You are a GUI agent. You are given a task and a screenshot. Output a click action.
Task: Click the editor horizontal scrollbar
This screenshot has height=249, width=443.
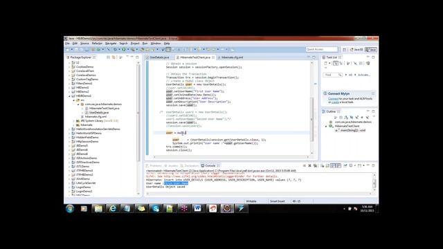point(231,157)
